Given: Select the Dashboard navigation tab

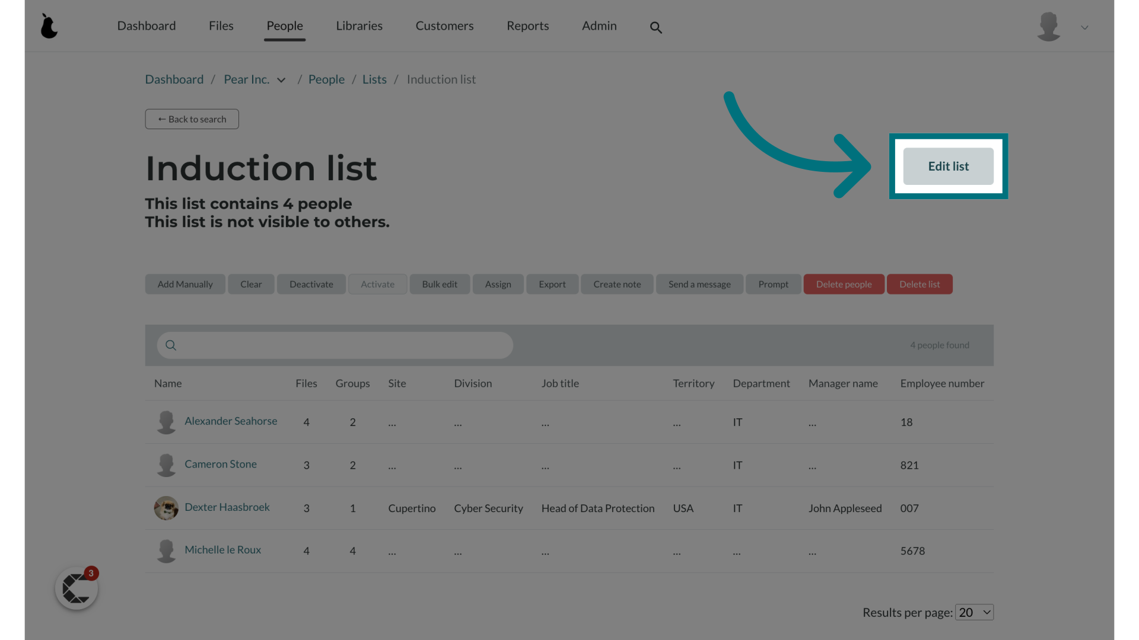Looking at the screenshot, I should pos(147,26).
